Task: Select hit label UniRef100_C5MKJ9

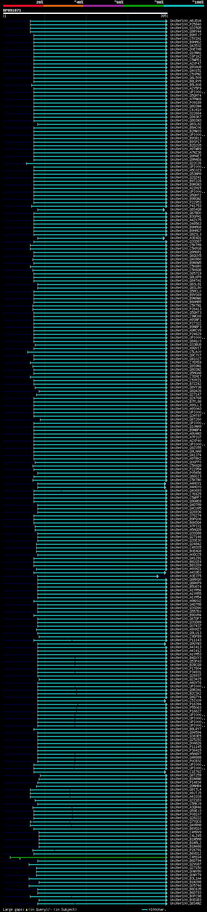Action: click(x=186, y=804)
